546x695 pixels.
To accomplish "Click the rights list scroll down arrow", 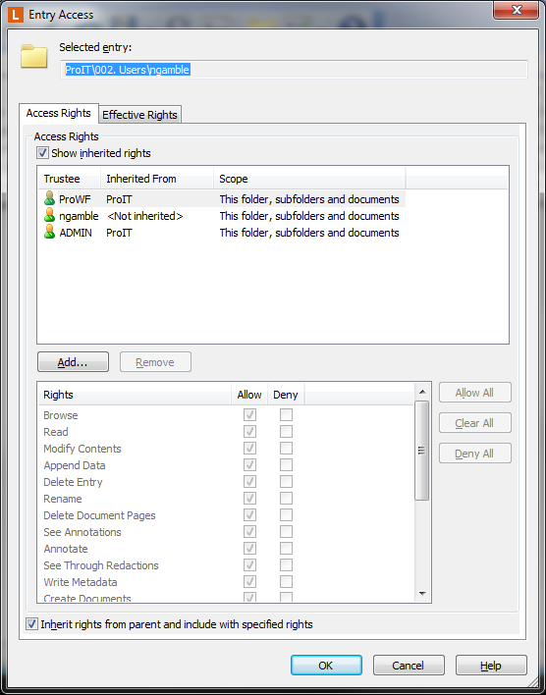I will click(x=422, y=594).
